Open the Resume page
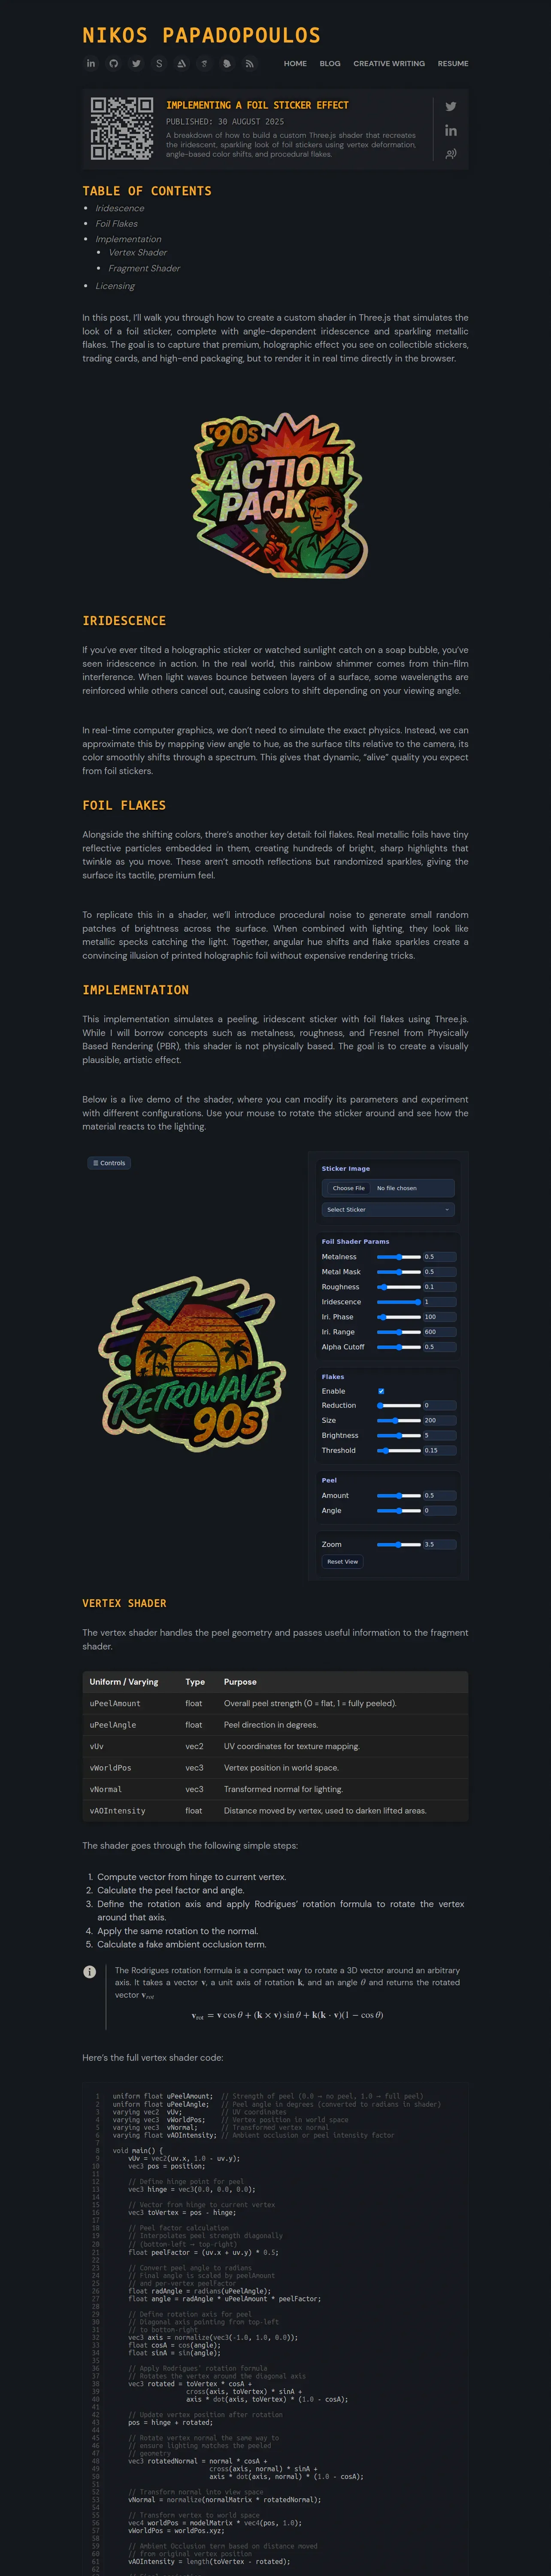The height and width of the screenshot is (2576, 551). 453,63
